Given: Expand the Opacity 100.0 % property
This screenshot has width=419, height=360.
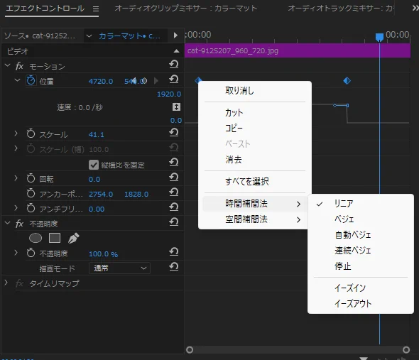Looking at the screenshot, I should tap(16, 252).
